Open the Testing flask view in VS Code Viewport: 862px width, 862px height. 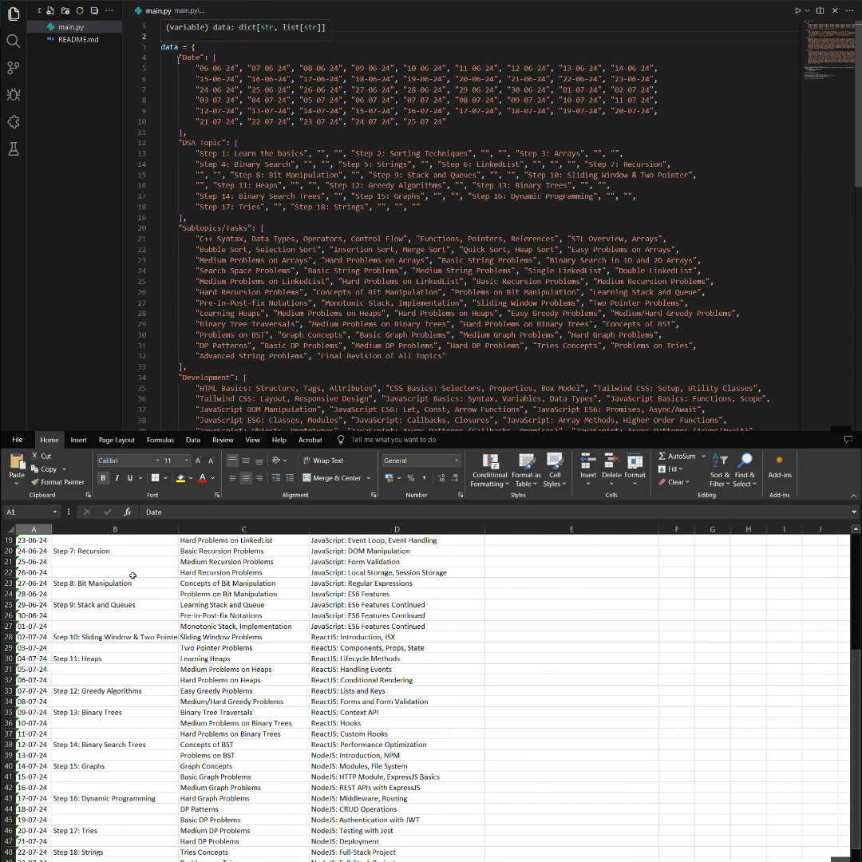tap(14, 148)
